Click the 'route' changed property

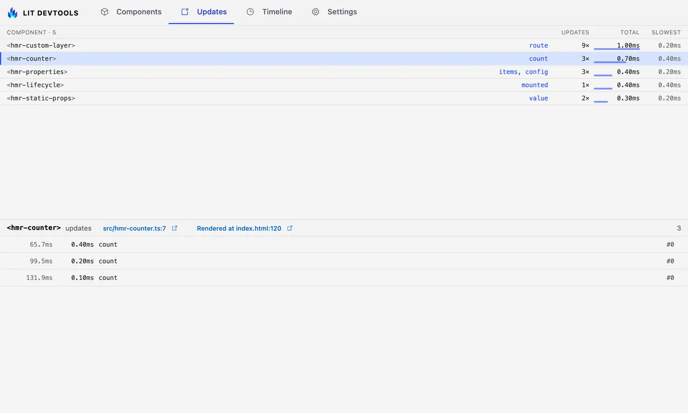539,45
